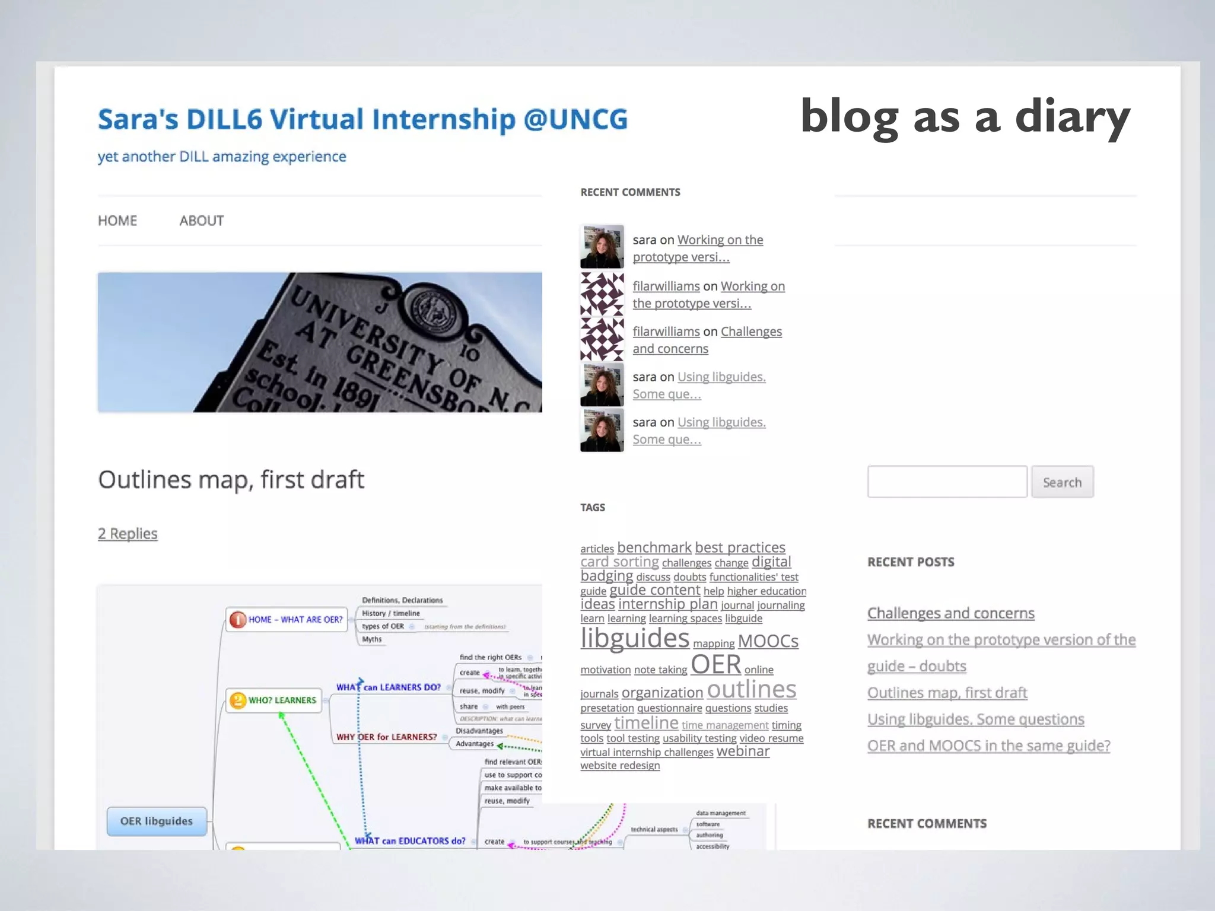This screenshot has height=911, width=1215.
Task: Select the 'guide content' tag
Action: (654, 590)
